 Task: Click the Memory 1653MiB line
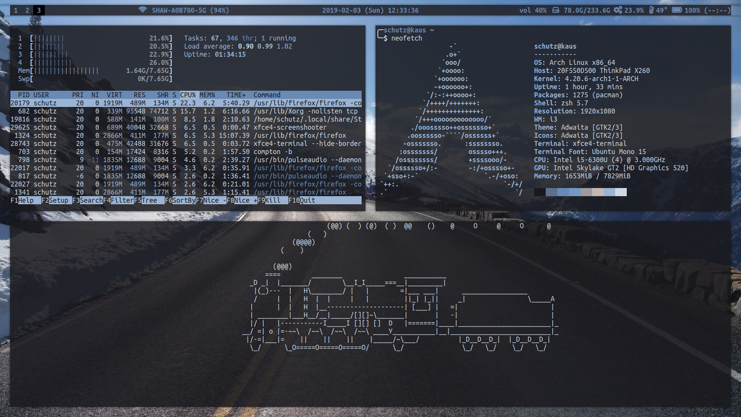(x=582, y=176)
